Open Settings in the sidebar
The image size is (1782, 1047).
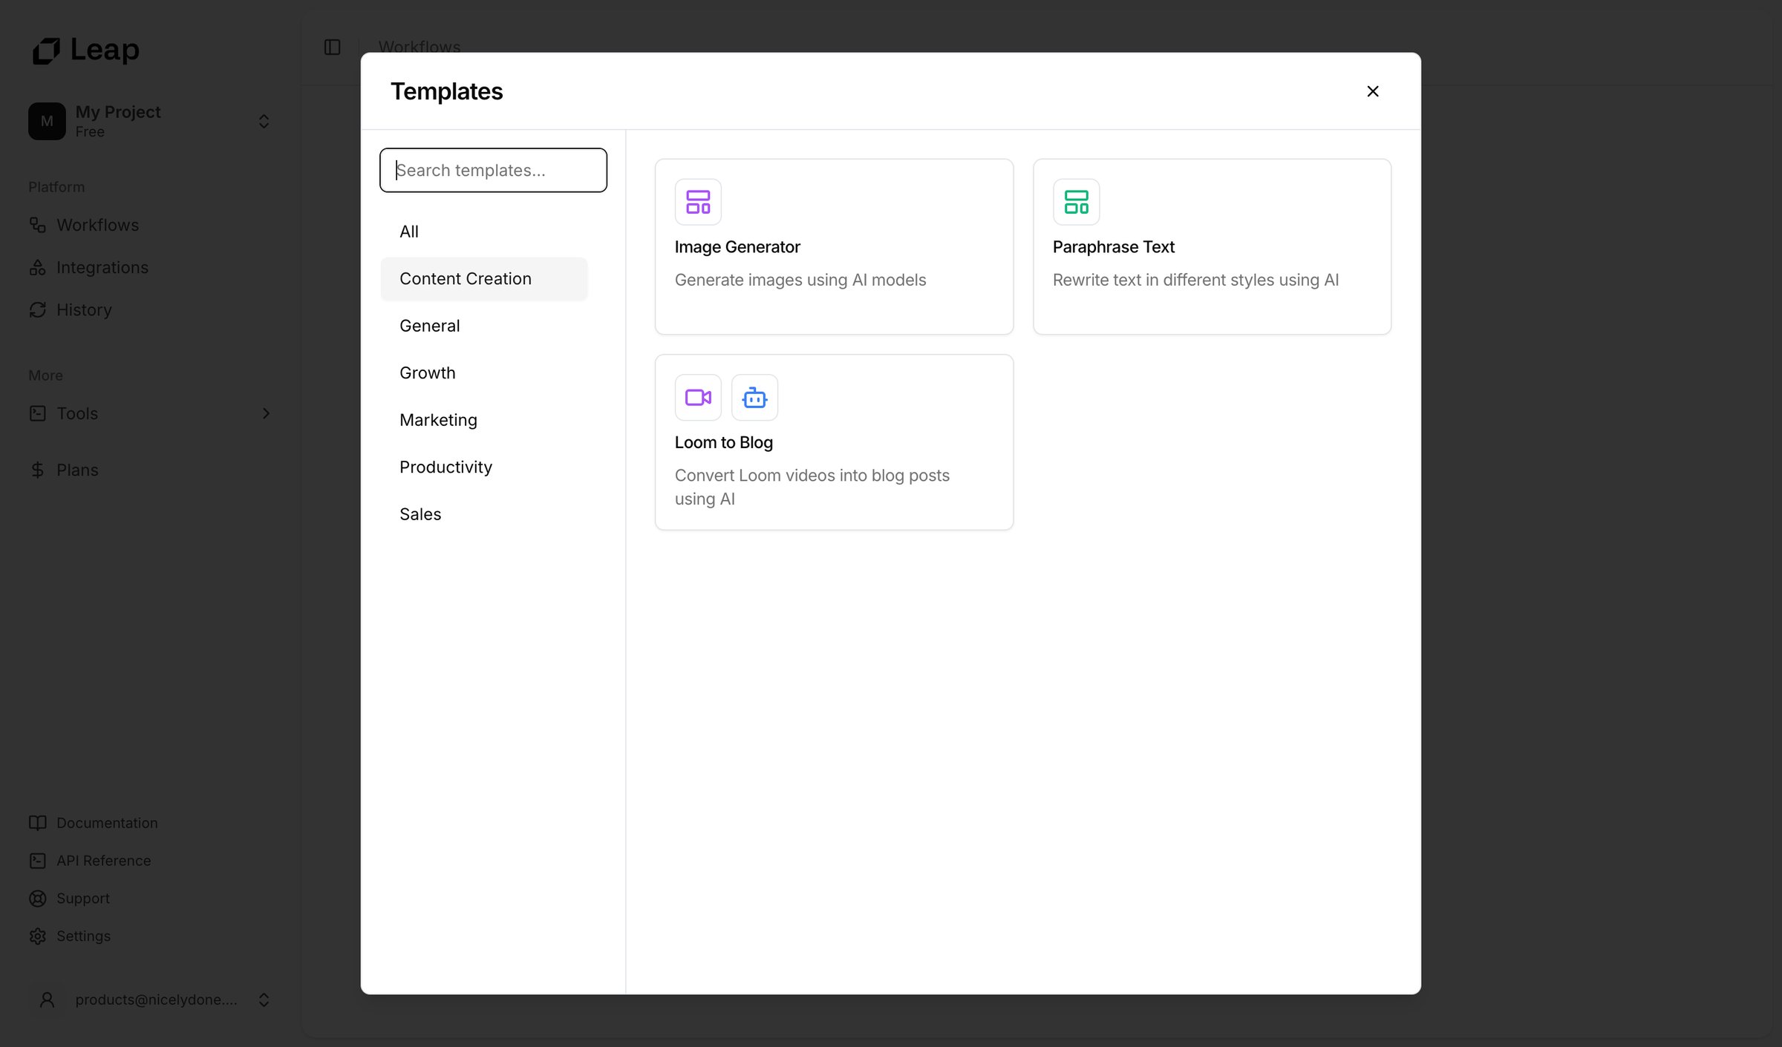tap(83, 936)
